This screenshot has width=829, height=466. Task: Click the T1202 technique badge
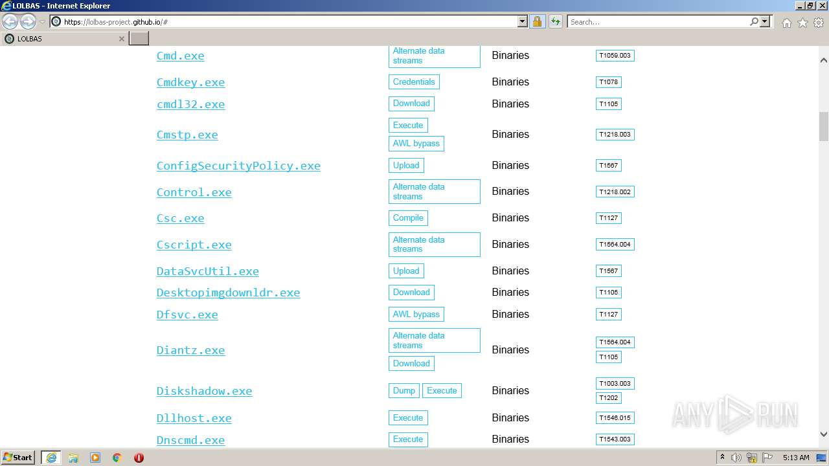(609, 398)
